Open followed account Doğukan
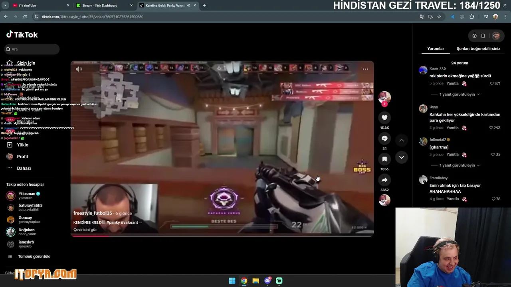Image resolution: width=511 pixels, height=287 pixels. [22, 232]
